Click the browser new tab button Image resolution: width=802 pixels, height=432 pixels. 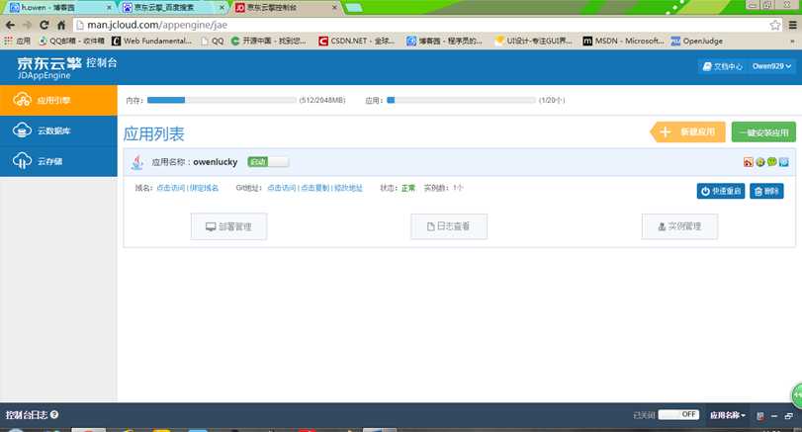[x=354, y=7]
